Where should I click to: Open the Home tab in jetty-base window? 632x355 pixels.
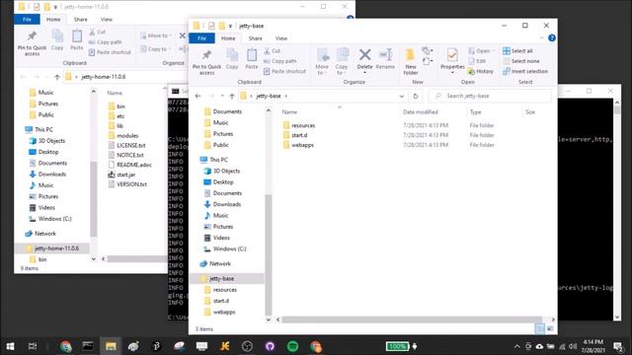pos(228,38)
